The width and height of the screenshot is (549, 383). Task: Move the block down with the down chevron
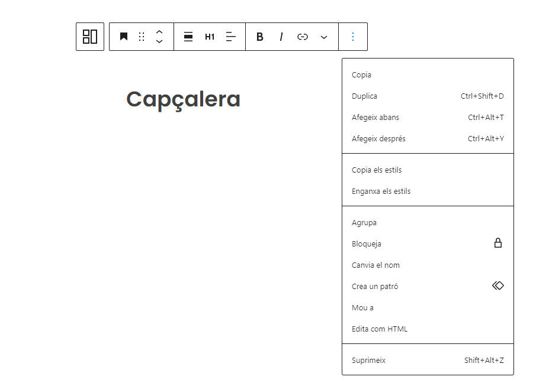(159, 41)
